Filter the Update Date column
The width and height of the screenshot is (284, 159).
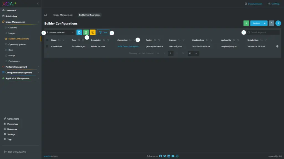click(x=265, y=40)
